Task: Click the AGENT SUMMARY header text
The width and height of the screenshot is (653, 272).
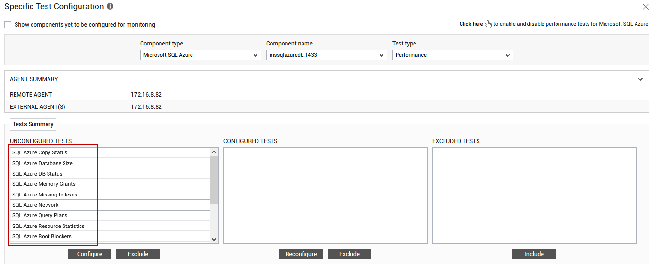Action: click(x=34, y=79)
